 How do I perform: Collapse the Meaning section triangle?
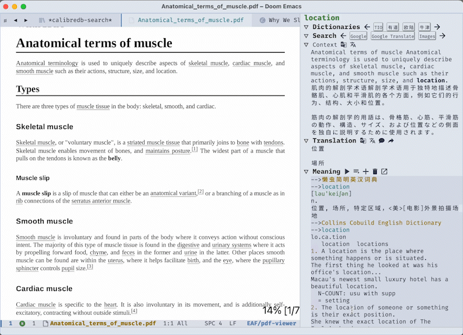[x=306, y=172]
